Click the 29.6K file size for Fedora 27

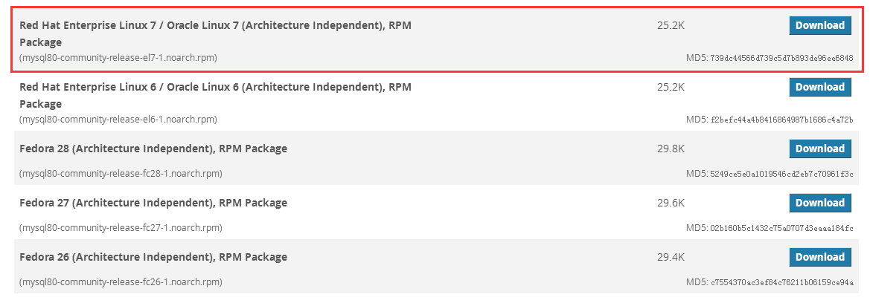pyautogui.click(x=671, y=203)
